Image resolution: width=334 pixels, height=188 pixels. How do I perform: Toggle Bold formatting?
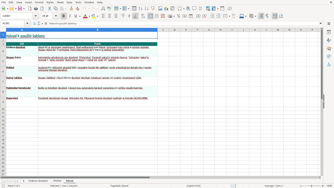tap(64, 16)
